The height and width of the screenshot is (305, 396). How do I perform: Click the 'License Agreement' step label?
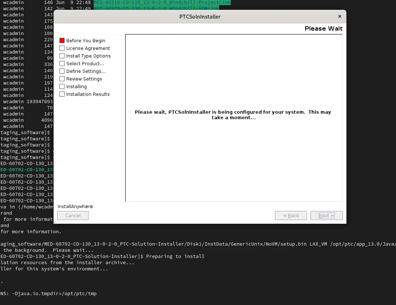coord(88,48)
